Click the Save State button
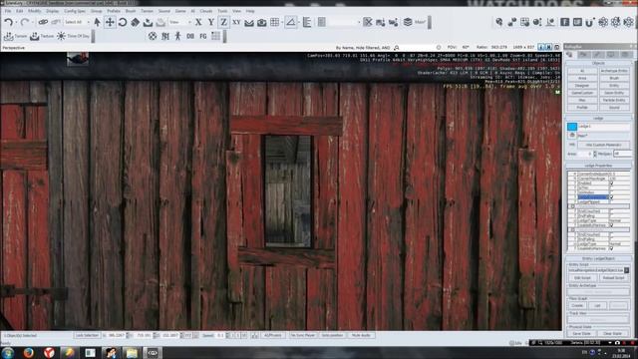The height and width of the screenshot is (359, 638). coord(582,334)
